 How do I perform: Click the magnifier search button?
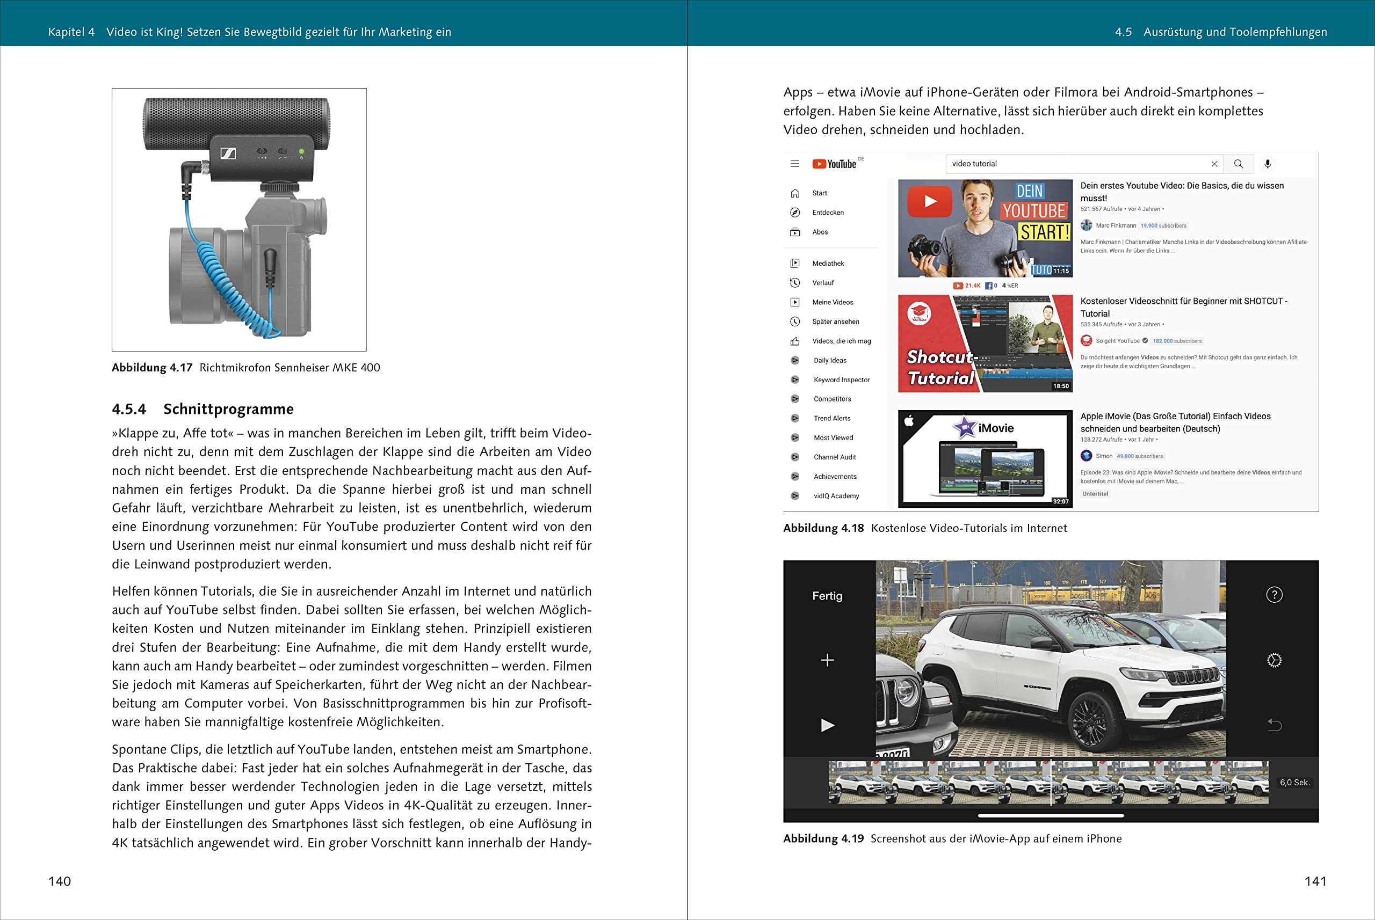click(1238, 164)
